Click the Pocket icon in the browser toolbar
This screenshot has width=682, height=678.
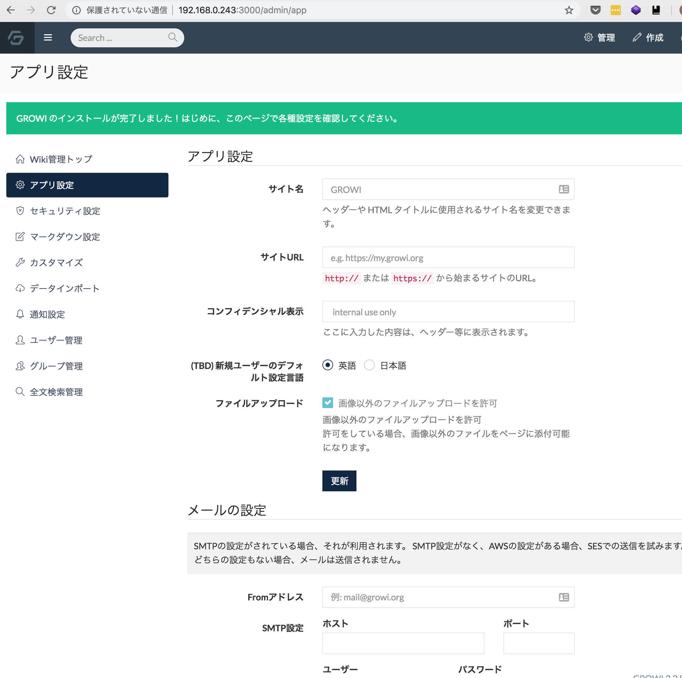[595, 10]
